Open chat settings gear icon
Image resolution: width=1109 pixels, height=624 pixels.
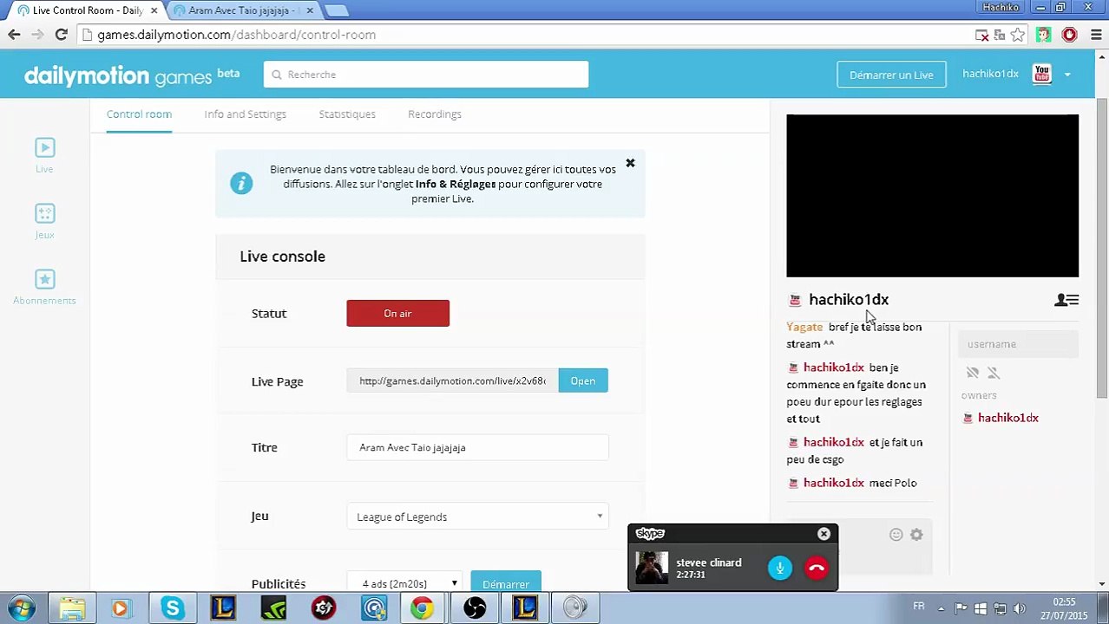(916, 535)
